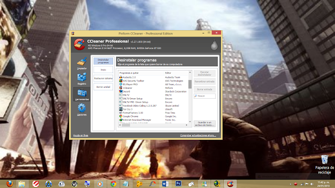
Task: Switch to Desinstalar programas tab
Action: pos(103,61)
